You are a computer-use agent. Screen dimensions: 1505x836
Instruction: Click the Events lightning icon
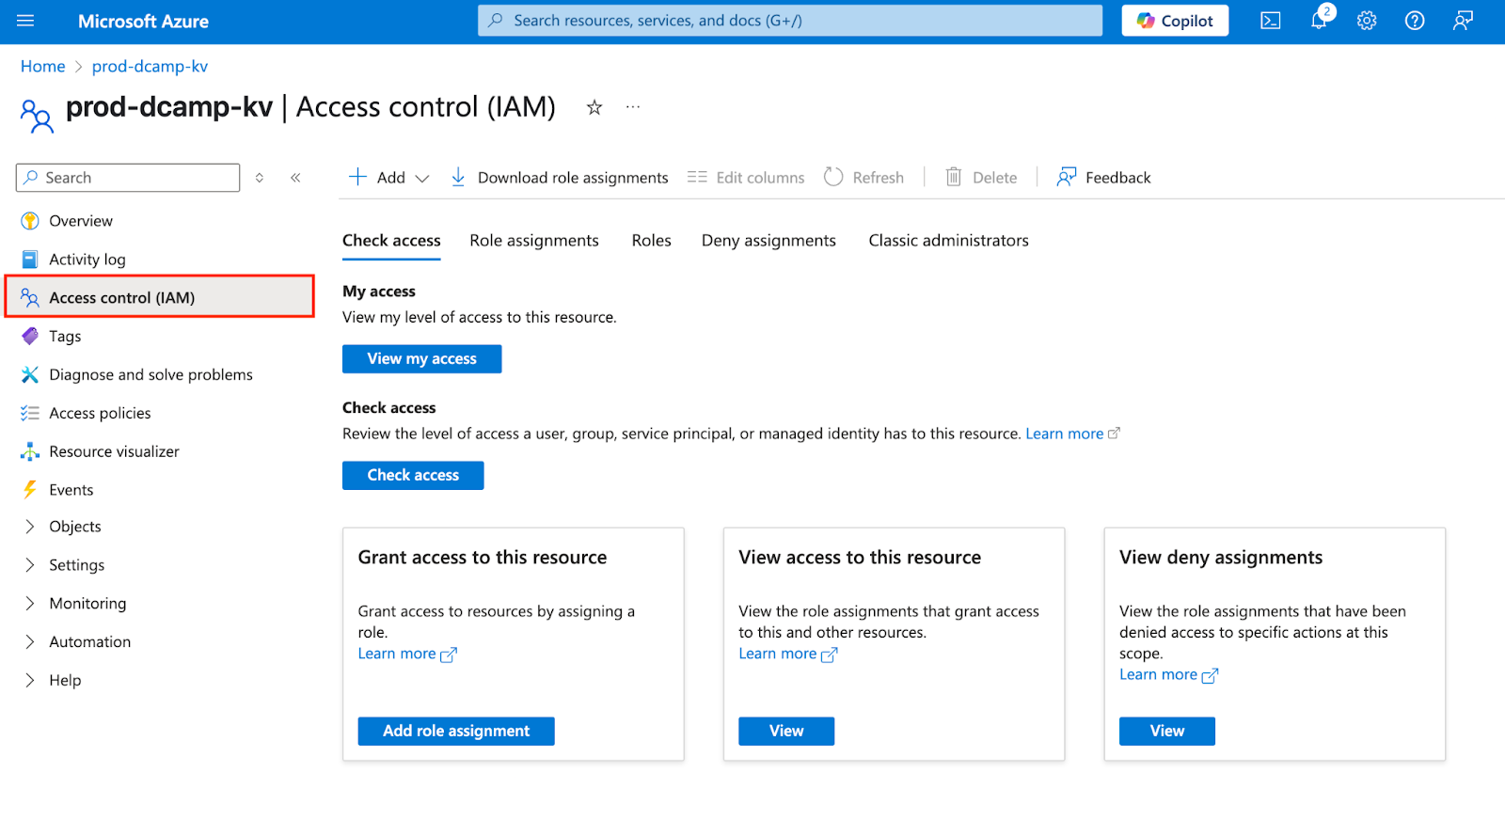click(30, 490)
